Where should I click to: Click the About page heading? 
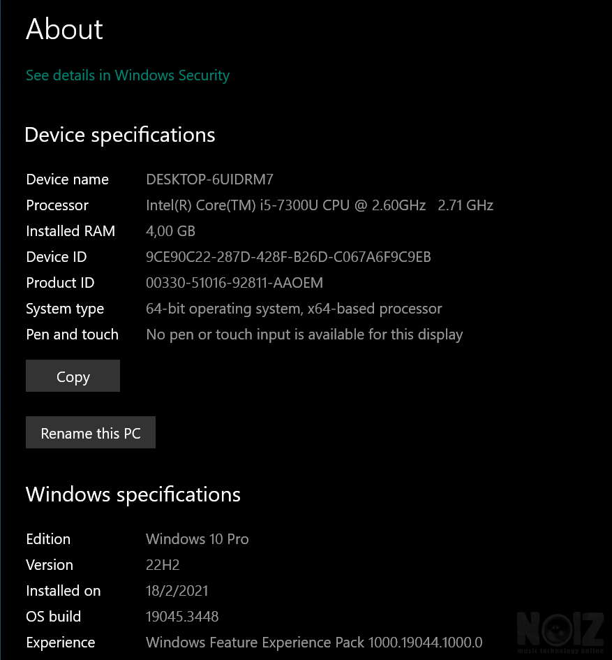click(x=64, y=29)
